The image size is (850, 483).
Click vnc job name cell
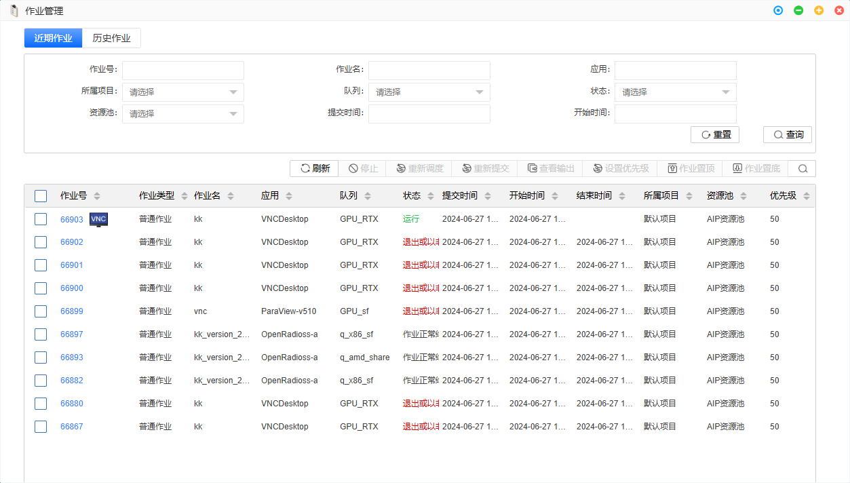[x=201, y=311]
